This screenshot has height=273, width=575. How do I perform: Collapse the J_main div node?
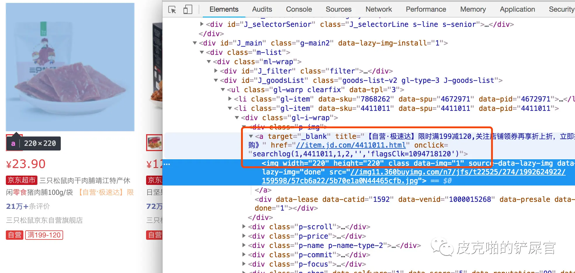pos(195,43)
